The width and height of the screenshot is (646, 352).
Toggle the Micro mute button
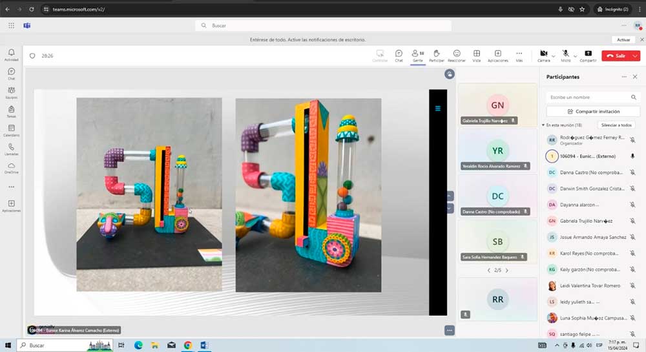[565, 55]
